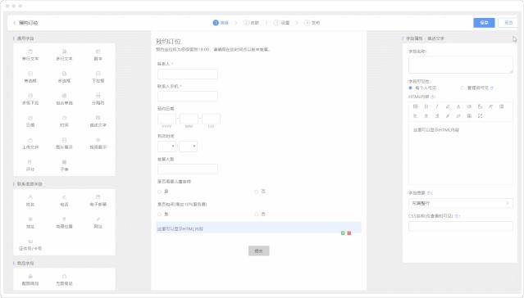This screenshot has width=524, height=298.
Task: Add a 上传文件 field
Action: [30, 144]
